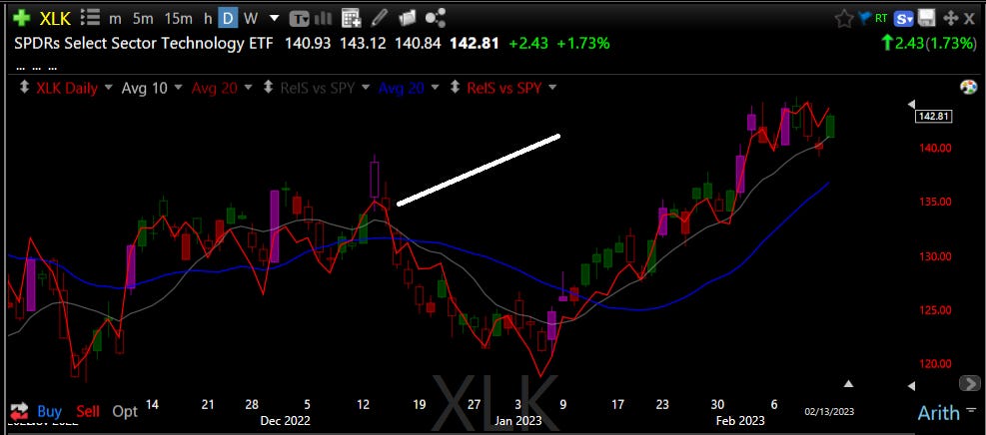Screen dimensions: 986x435
Task: Click the share nodes icon
Action: 436,18
